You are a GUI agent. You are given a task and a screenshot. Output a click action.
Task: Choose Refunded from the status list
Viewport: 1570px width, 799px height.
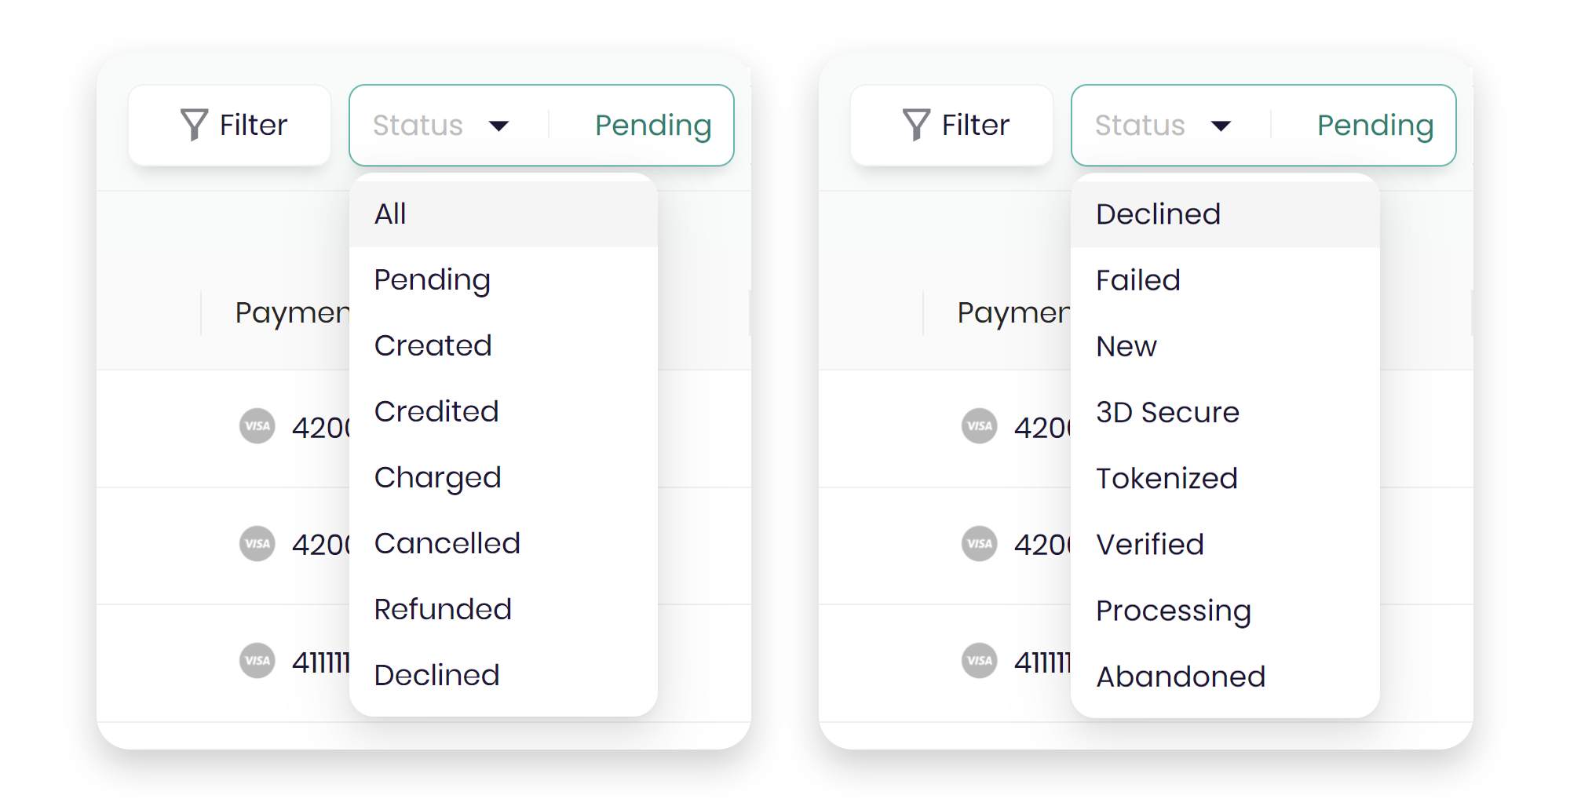coord(443,609)
